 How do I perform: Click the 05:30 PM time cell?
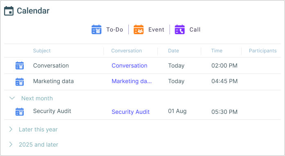point(224,112)
